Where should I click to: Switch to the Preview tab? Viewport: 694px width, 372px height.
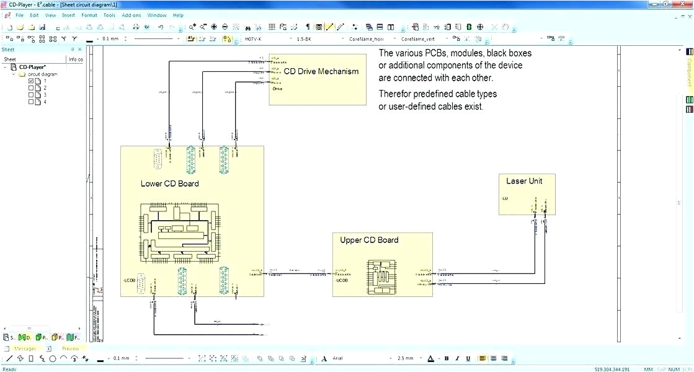[70, 348]
